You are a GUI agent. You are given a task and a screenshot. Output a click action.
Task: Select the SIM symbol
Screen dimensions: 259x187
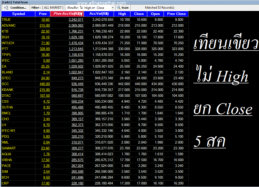tap(5, 172)
